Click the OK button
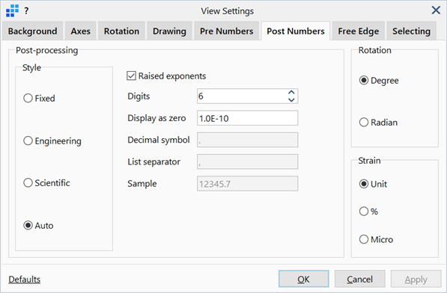The height and width of the screenshot is (293, 447). pyautogui.click(x=303, y=279)
